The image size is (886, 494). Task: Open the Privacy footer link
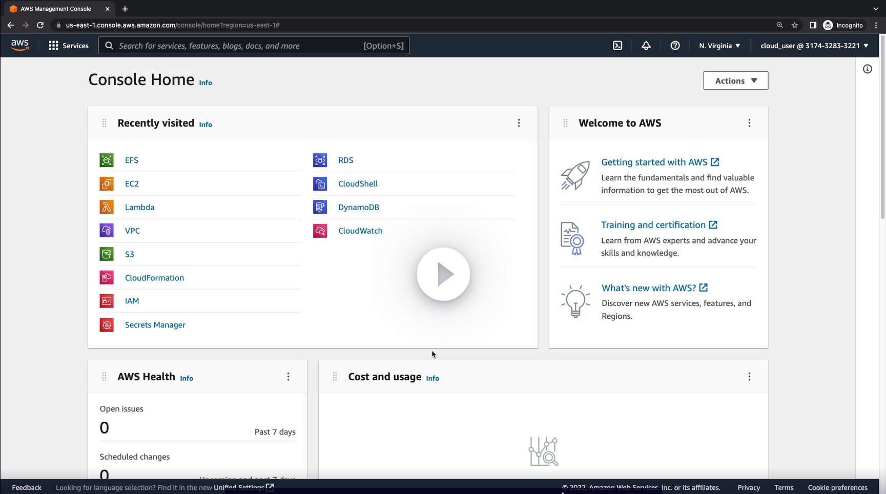[749, 487]
